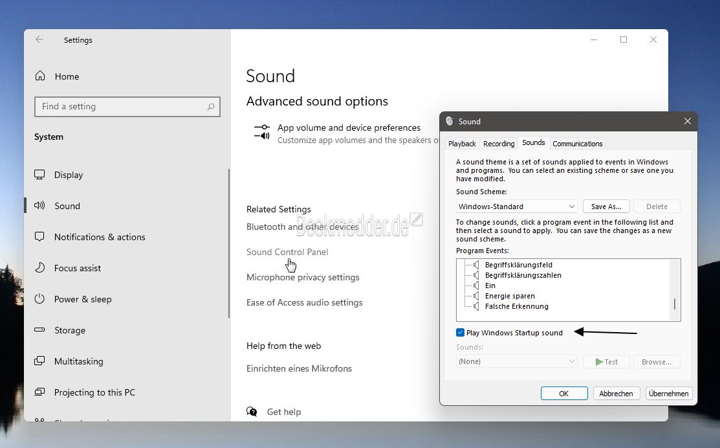720x448 pixels.
Task: Select the Multitasking icon
Action: [40, 361]
